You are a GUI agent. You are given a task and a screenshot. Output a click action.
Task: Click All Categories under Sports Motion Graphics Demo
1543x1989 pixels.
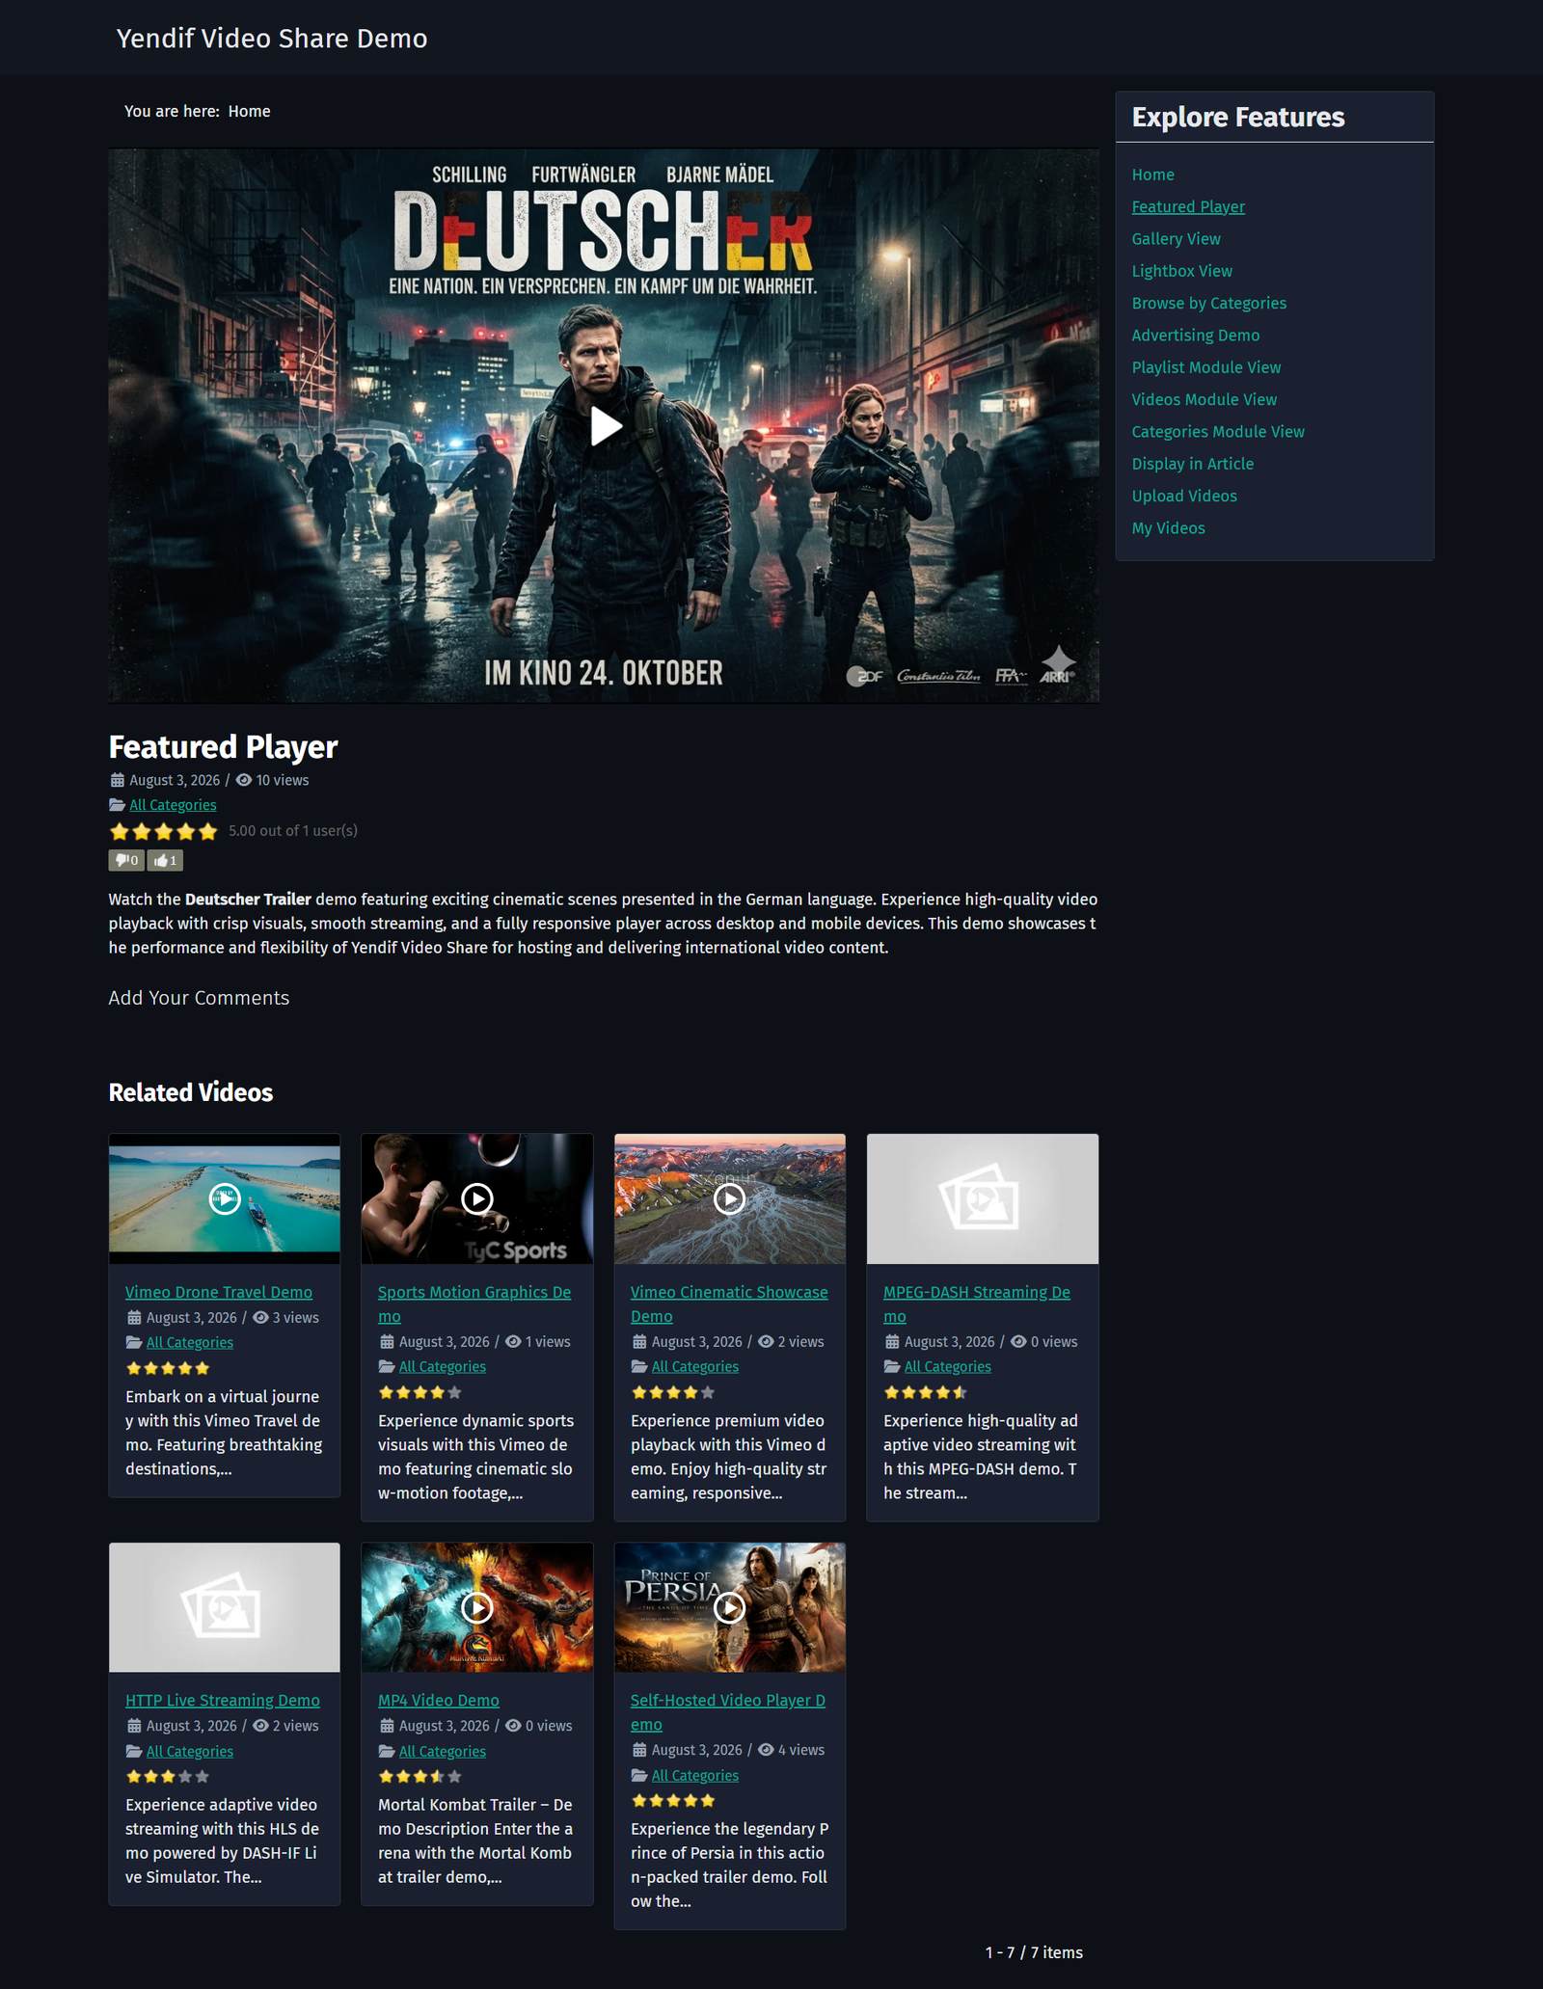click(443, 1366)
